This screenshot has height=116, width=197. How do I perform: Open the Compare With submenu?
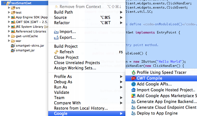pyautogui.click(x=87, y=103)
